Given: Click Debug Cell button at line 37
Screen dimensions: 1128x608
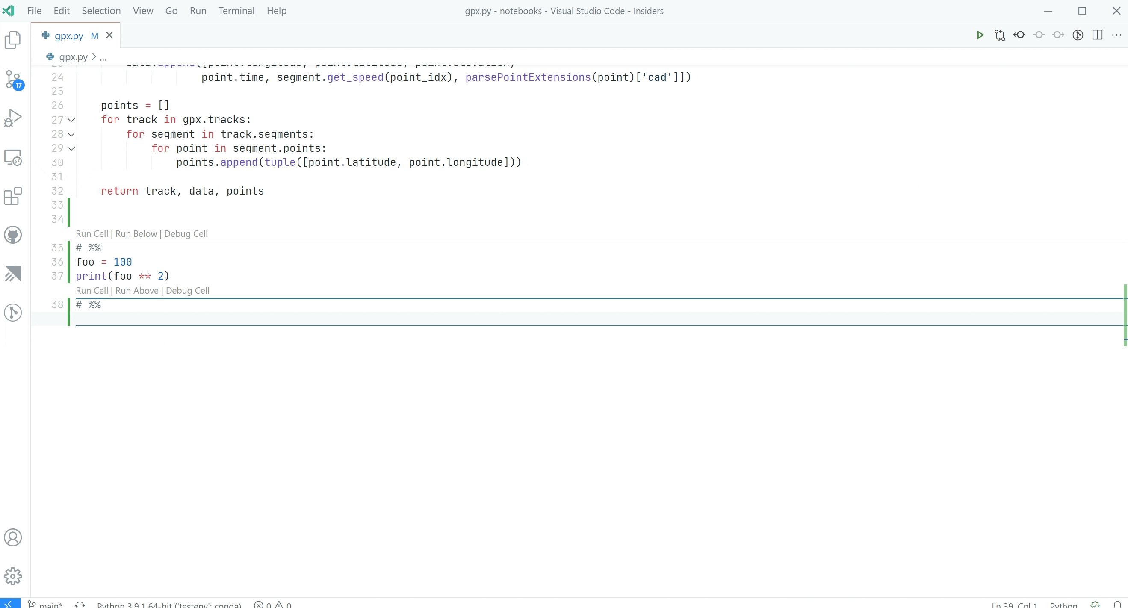Looking at the screenshot, I should click(x=186, y=290).
